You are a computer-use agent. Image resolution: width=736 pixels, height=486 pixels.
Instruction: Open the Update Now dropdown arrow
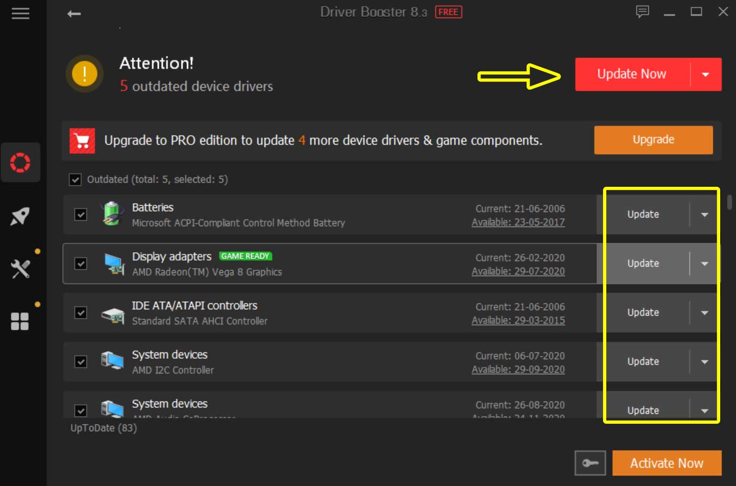click(706, 74)
